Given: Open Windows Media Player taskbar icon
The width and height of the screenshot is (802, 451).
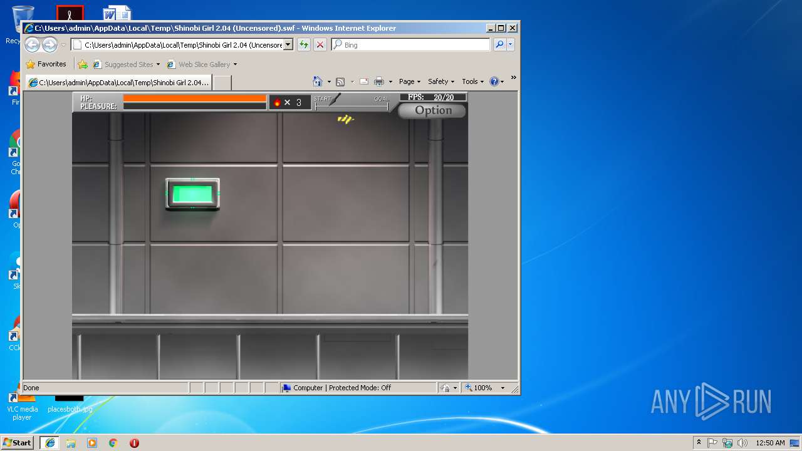Looking at the screenshot, I should click(x=92, y=442).
